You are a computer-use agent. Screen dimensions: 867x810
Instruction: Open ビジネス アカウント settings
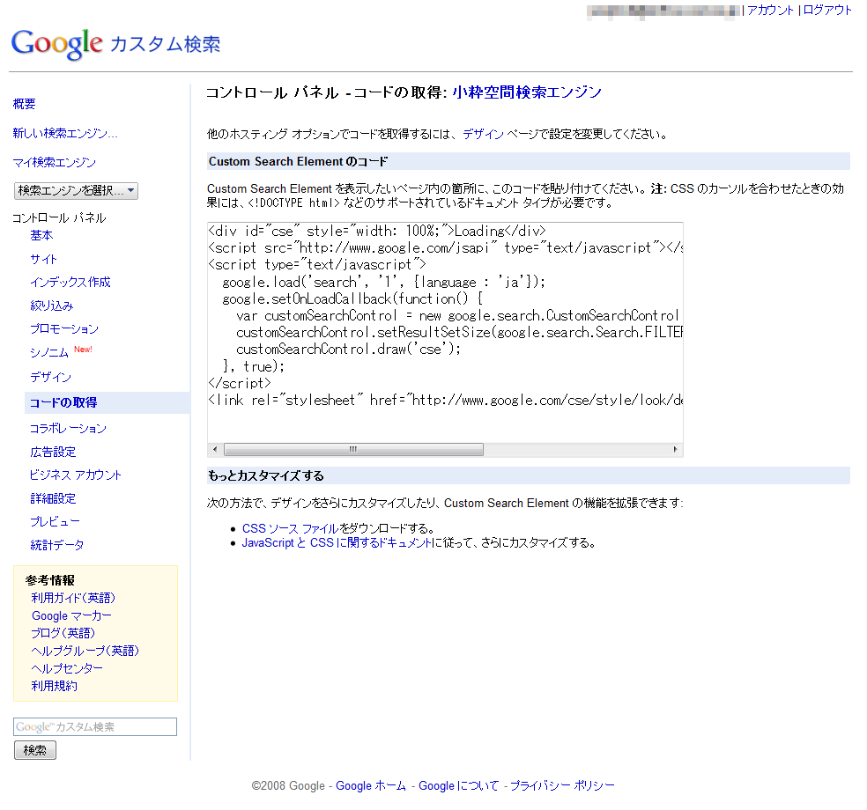coord(75,475)
